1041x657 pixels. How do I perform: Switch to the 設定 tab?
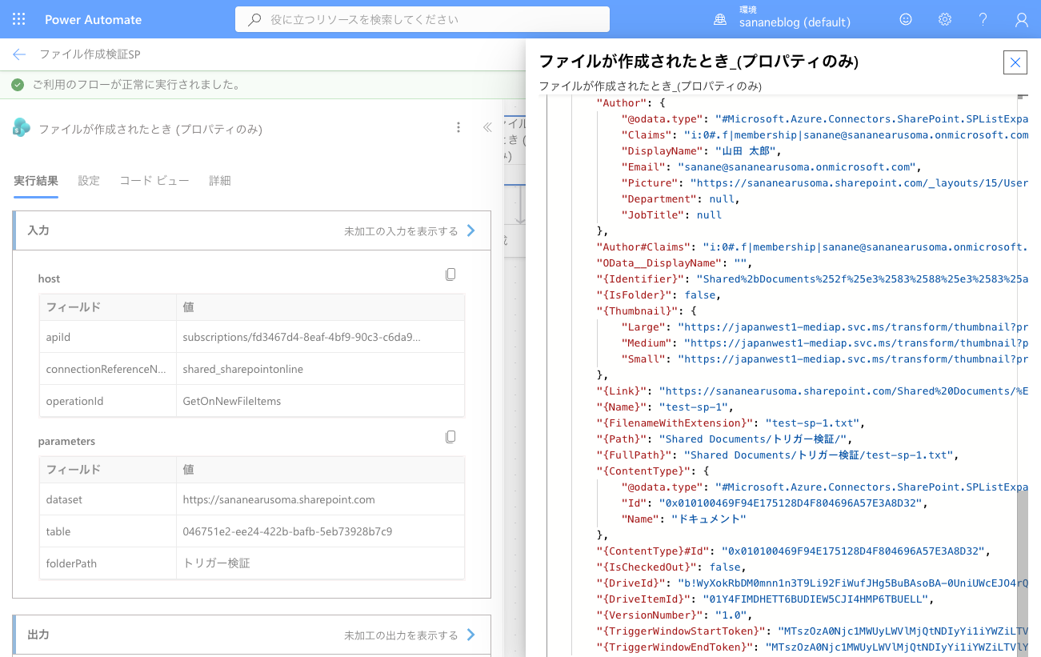tap(89, 181)
